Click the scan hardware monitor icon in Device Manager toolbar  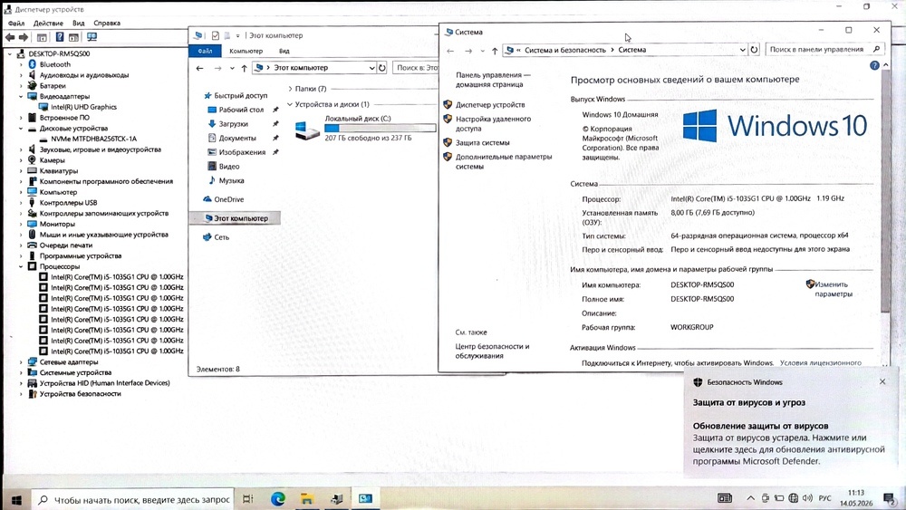(92, 37)
